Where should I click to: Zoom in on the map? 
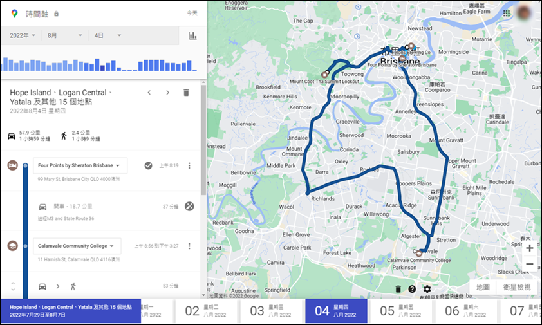pyautogui.click(x=530, y=248)
